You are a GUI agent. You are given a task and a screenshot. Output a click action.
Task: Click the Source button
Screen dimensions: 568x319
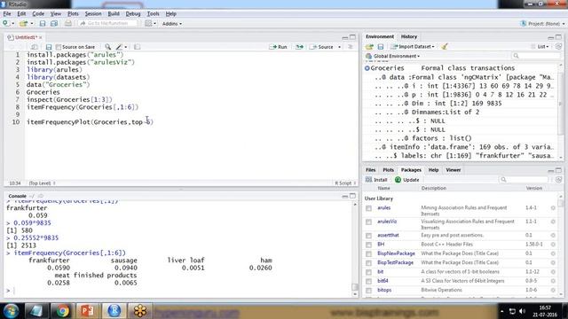coord(321,47)
